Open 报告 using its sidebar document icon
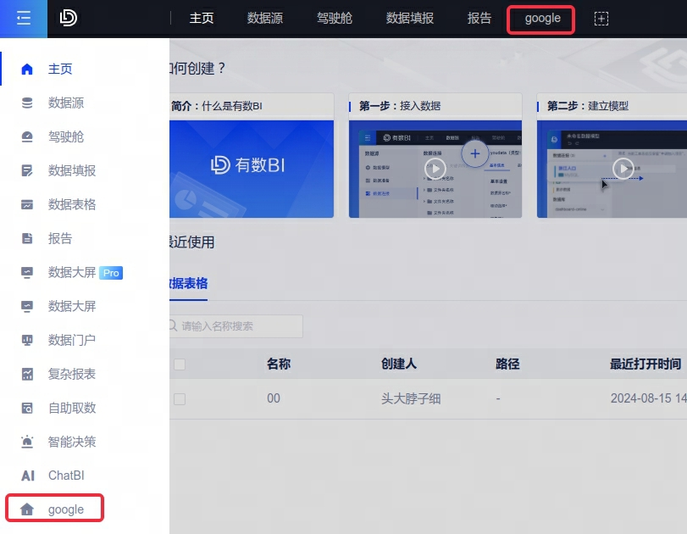 tap(27, 238)
